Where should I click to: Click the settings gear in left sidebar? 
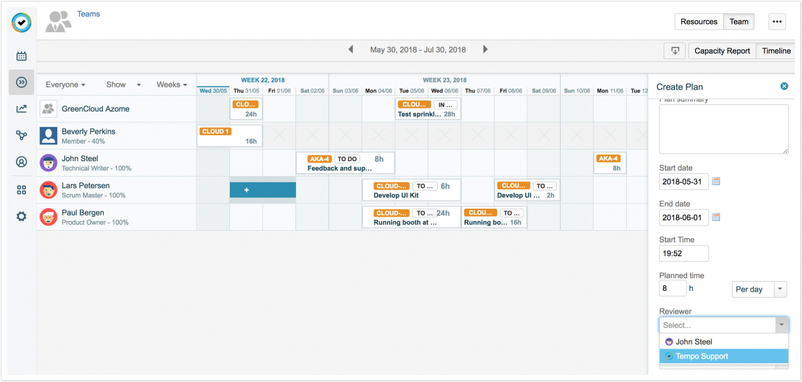pyautogui.click(x=21, y=216)
